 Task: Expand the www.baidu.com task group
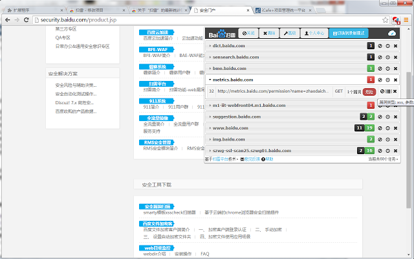(x=210, y=128)
